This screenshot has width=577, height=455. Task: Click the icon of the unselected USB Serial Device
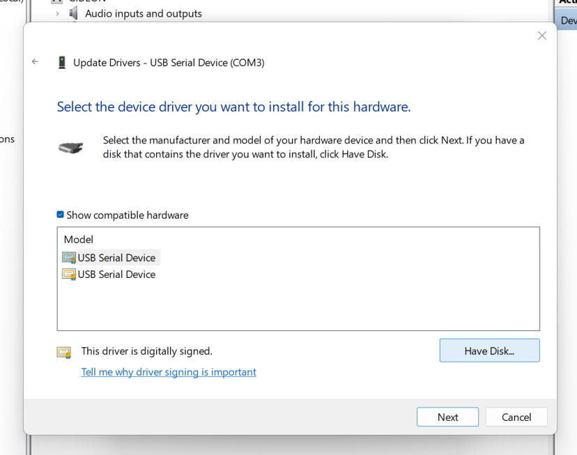[x=69, y=275]
